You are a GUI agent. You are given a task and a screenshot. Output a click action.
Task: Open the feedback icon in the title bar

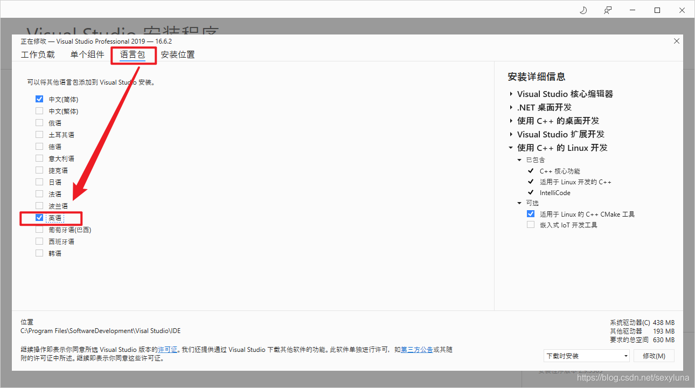click(608, 10)
